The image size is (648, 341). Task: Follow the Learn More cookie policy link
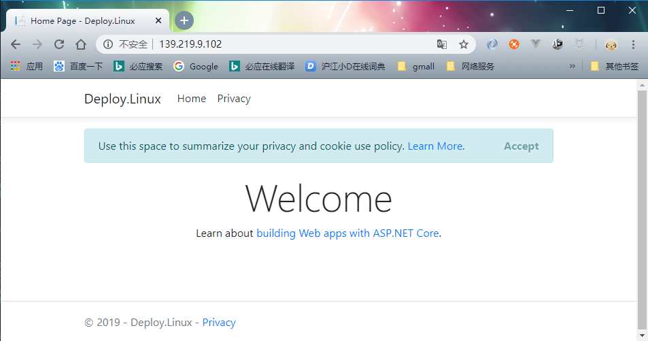[x=436, y=146]
